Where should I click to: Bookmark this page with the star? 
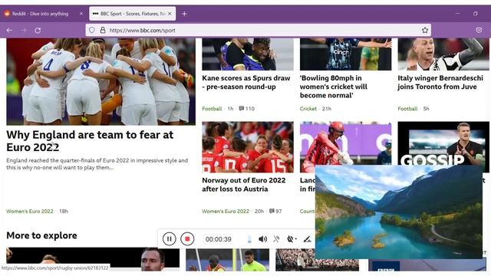425,31
